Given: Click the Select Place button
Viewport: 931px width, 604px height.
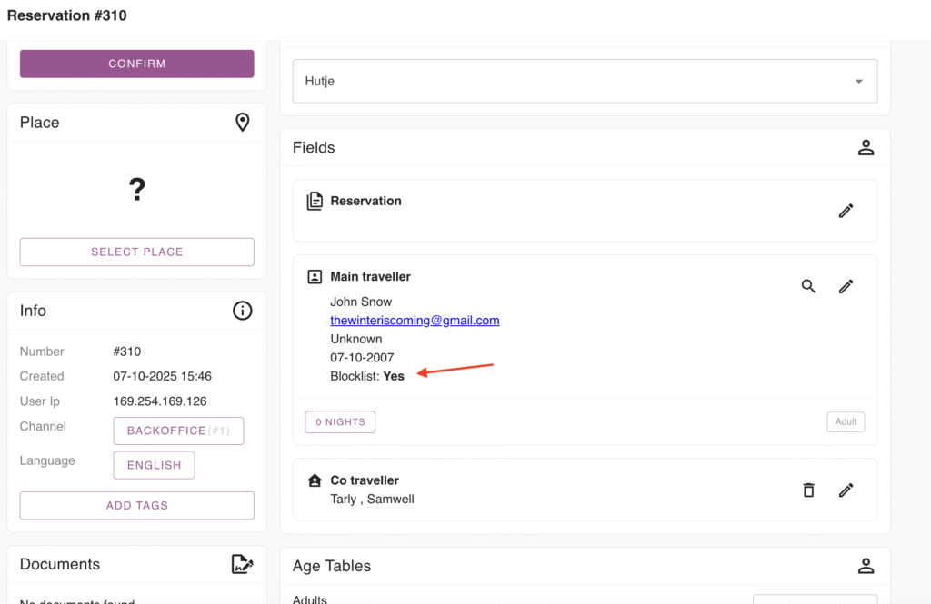Looking at the screenshot, I should 137,252.
